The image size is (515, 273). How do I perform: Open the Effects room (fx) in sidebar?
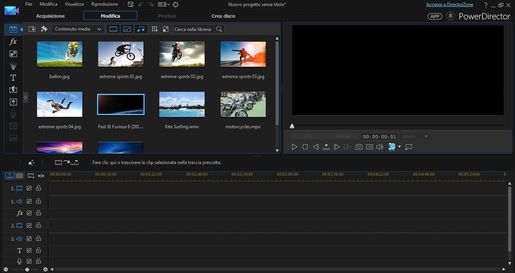pyautogui.click(x=13, y=42)
